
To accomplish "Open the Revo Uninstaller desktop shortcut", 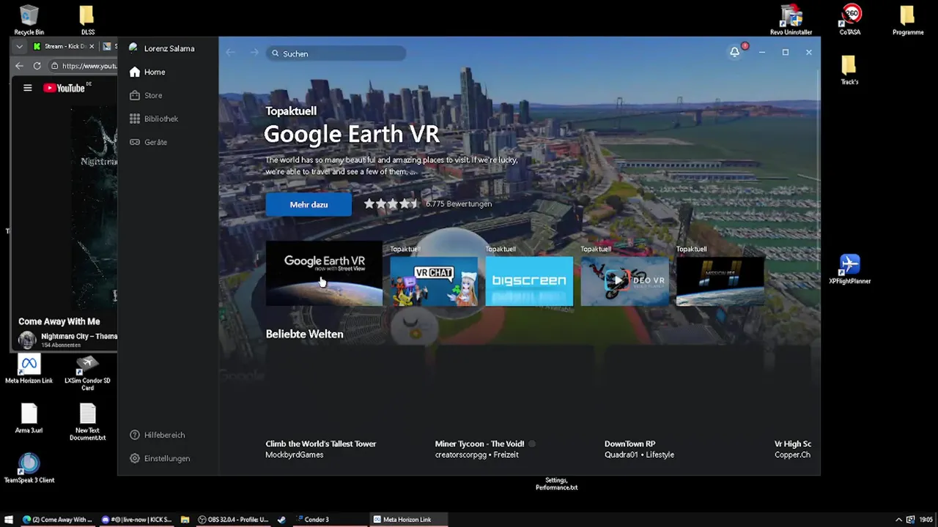I will click(791, 20).
